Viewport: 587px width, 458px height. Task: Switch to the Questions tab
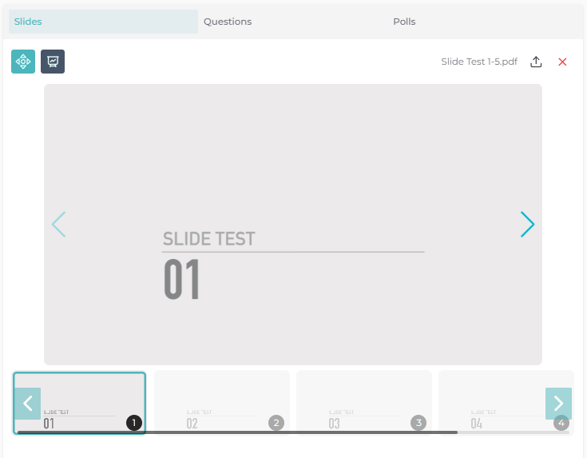(x=228, y=22)
